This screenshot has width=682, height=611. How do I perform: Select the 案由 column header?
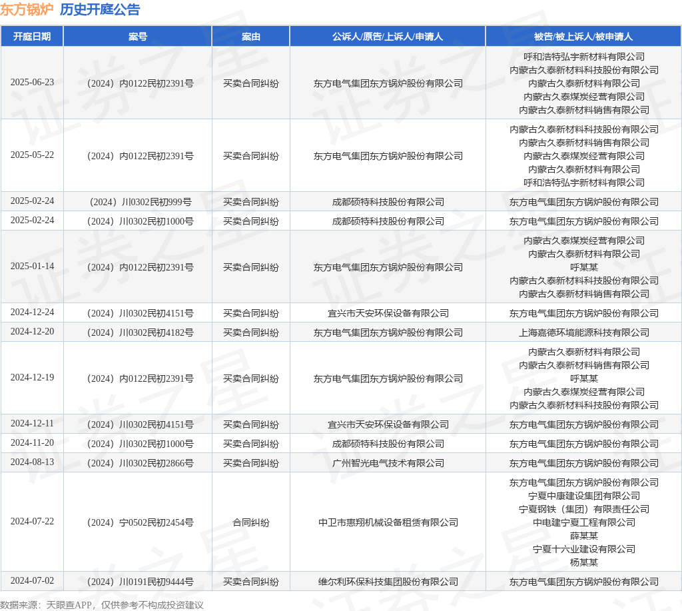[x=251, y=37]
